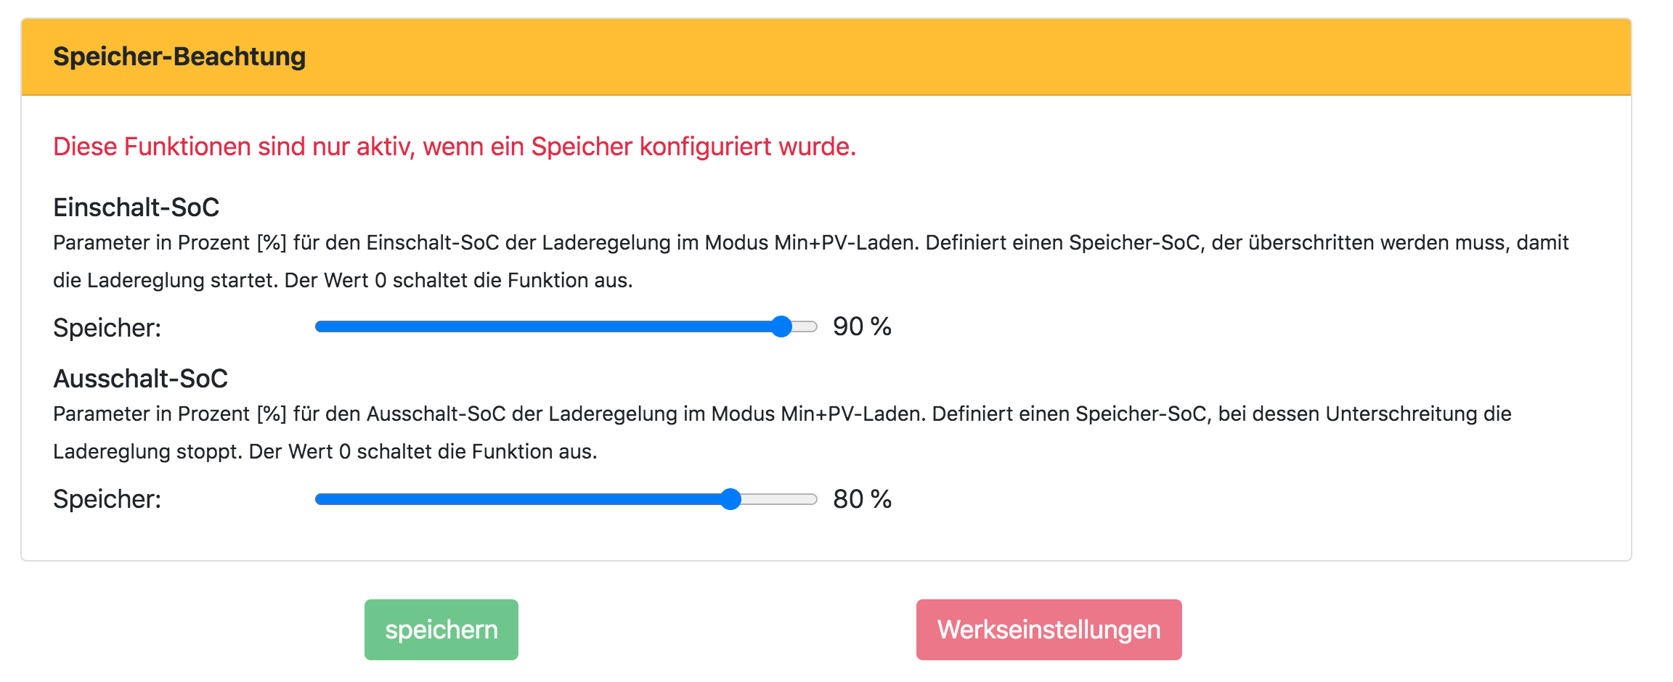Screen dimensions: 1673x682
Task: Click the first line of the Einschalt-SoC description
Action: 810,242
